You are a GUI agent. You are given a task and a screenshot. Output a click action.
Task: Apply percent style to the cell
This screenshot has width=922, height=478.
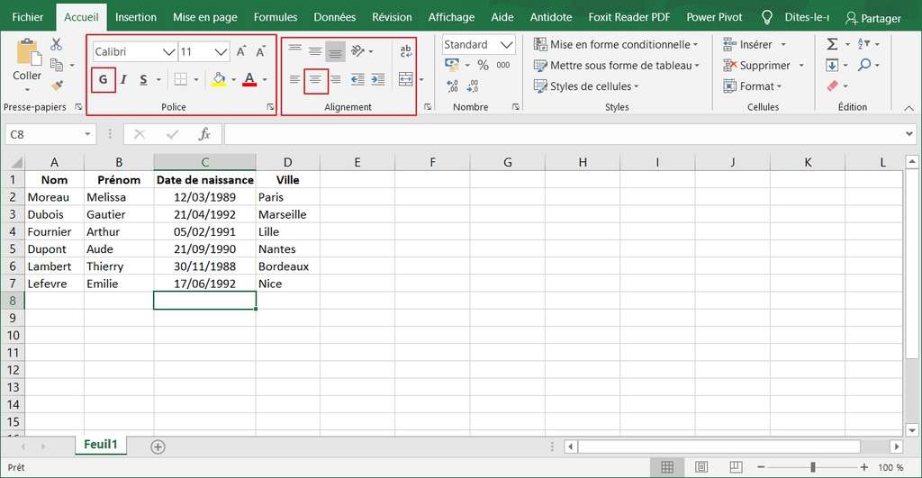point(483,65)
